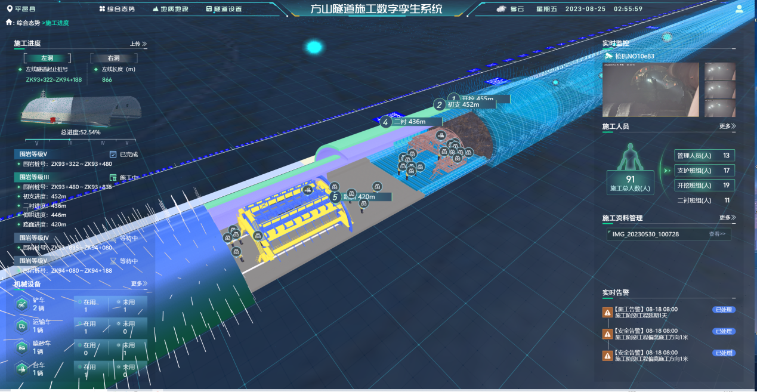
Task: Click the 铲车 equipment hexagon icon
Action: coord(21,304)
